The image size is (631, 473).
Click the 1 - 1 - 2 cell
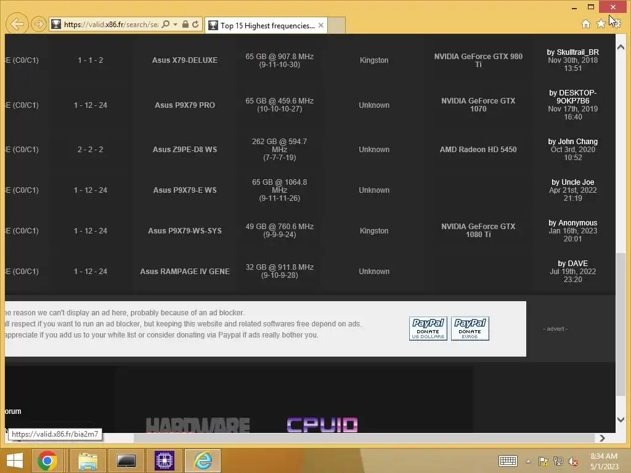click(x=90, y=60)
